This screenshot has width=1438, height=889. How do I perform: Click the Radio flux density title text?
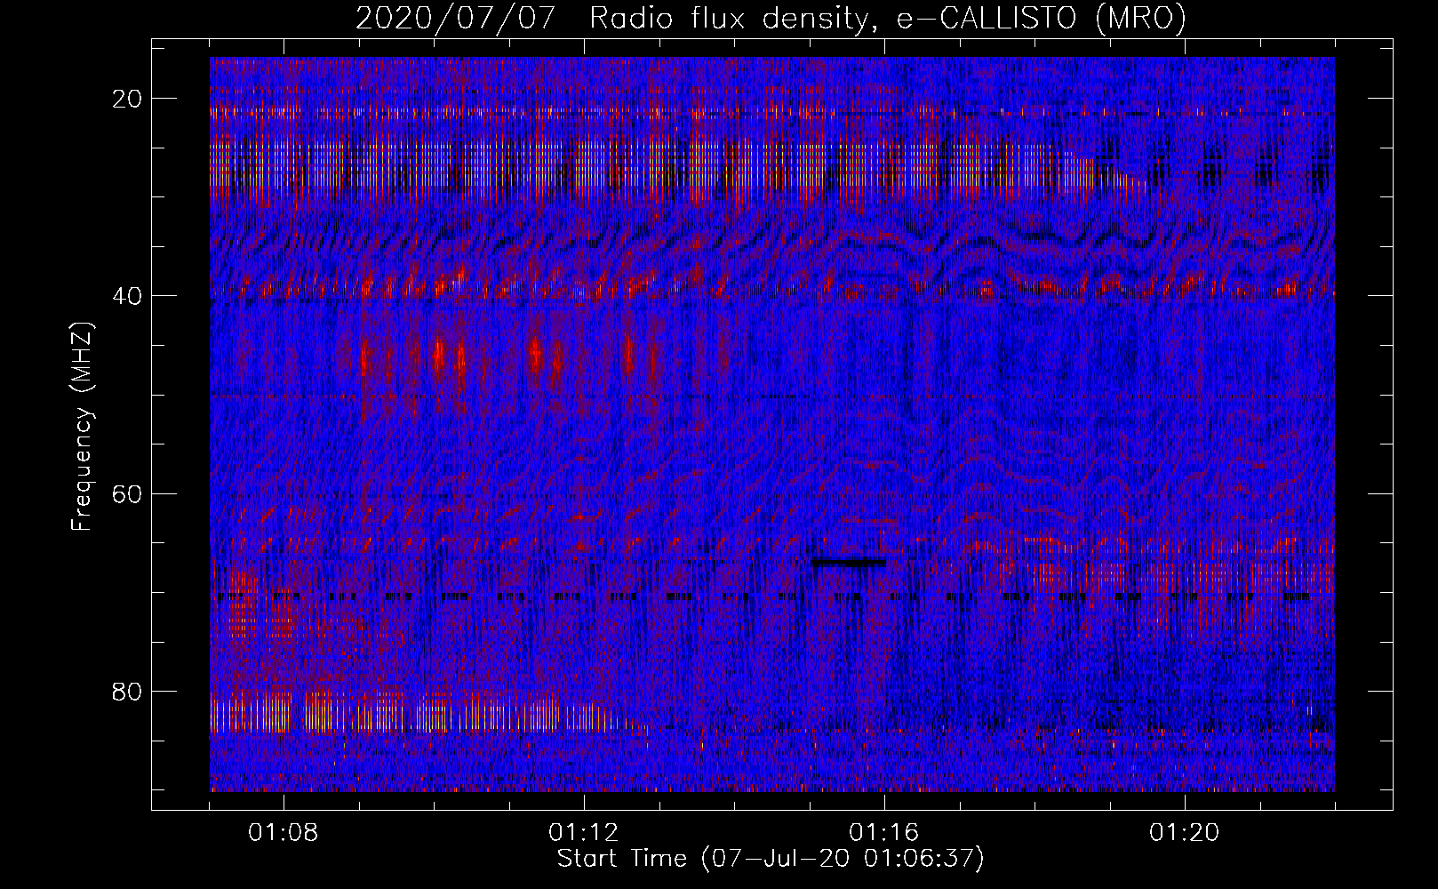[x=729, y=18]
